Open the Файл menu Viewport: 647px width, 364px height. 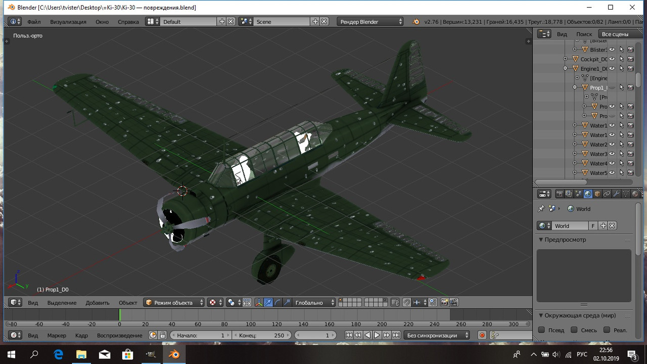(34, 22)
